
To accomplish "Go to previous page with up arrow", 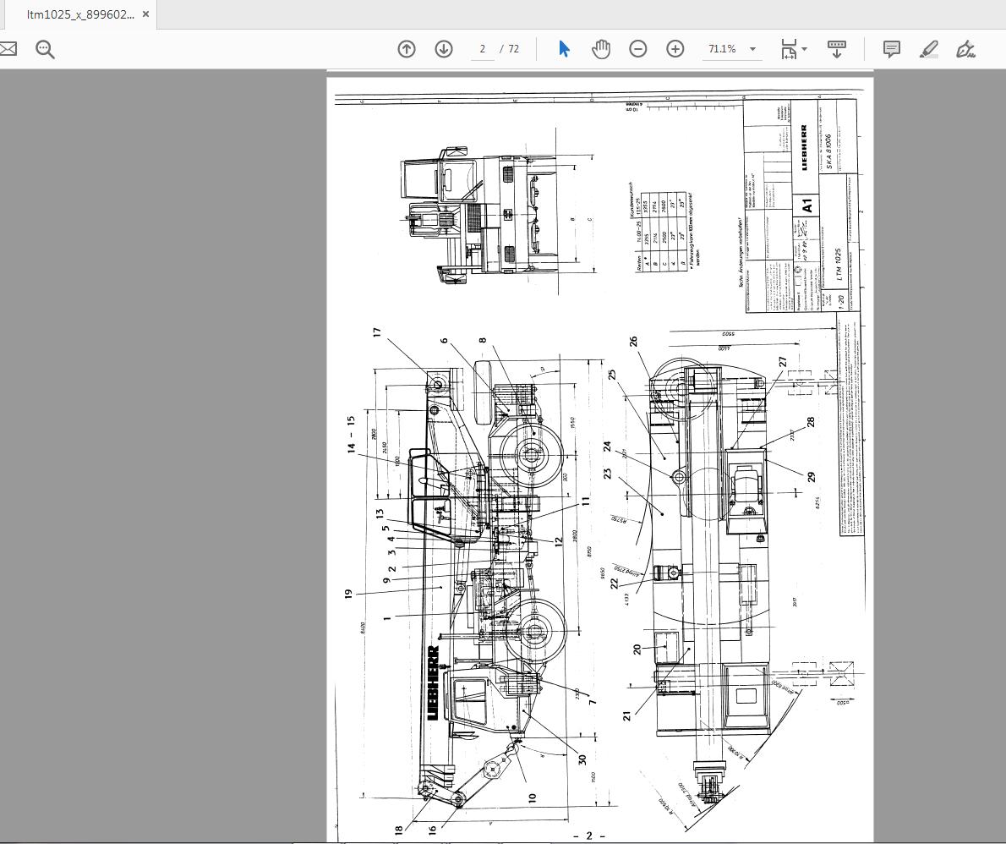I will tap(407, 49).
